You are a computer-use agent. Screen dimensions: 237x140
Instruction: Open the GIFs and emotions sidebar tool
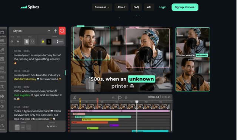click(x=3, y=70)
